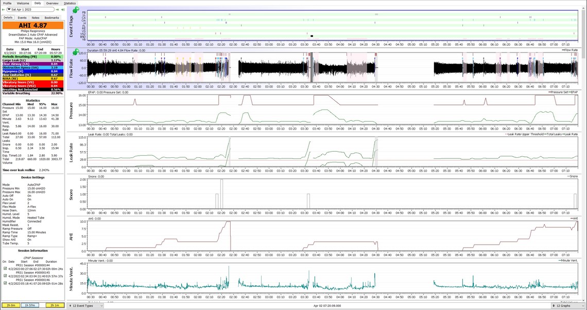Open the Sat Apr 1 2023 date dropdown

point(30,9)
